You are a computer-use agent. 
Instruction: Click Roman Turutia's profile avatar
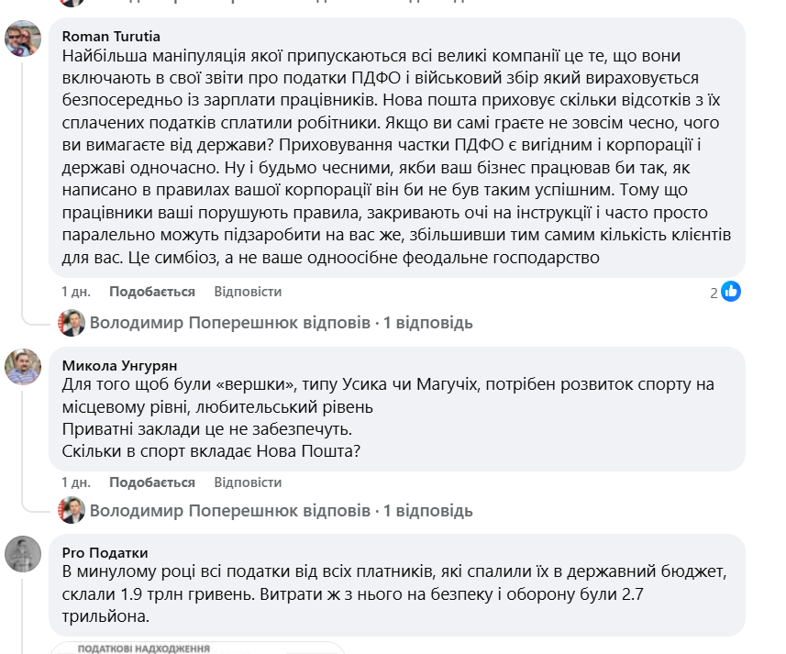23,39
